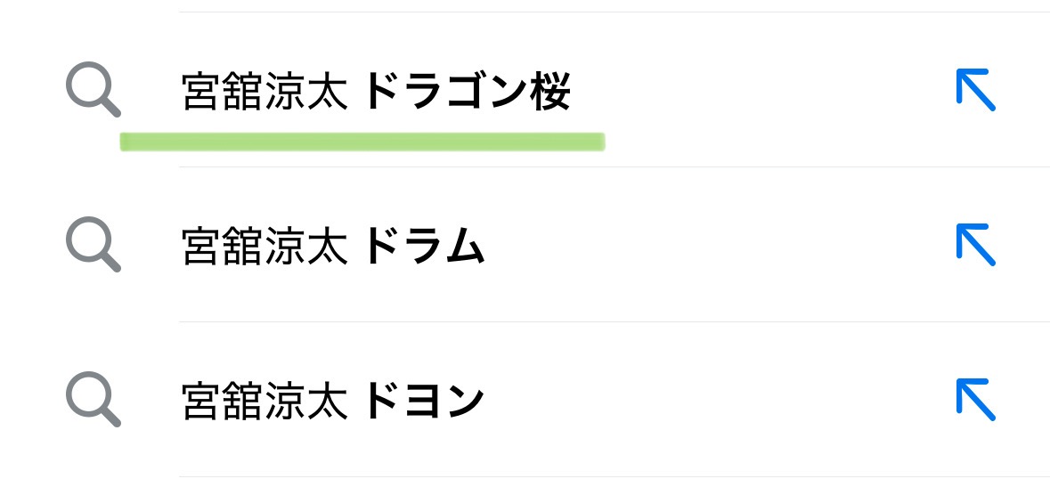Tap blank area between ドヨン and its arrow
This screenshot has height=479, width=1050.
tap(720, 400)
